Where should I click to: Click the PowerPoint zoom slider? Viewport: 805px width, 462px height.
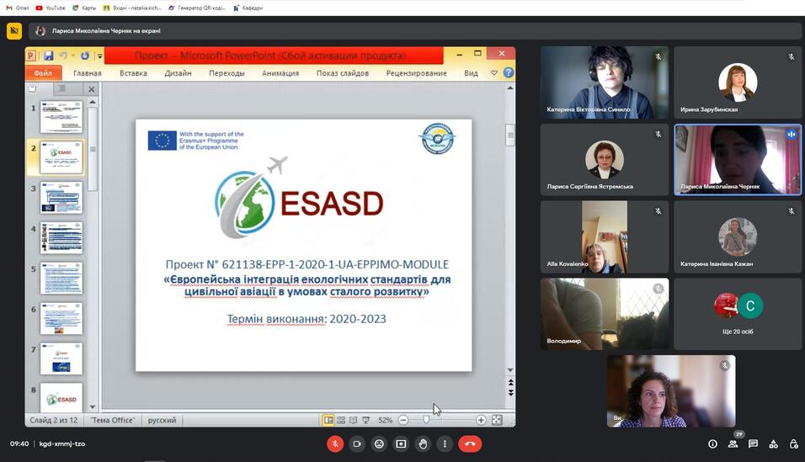[426, 420]
